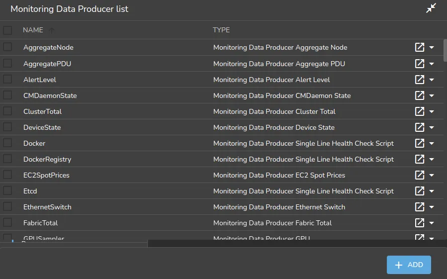Check the DockerRegistry row checkbox
This screenshot has height=279, width=447.
pos(7,159)
